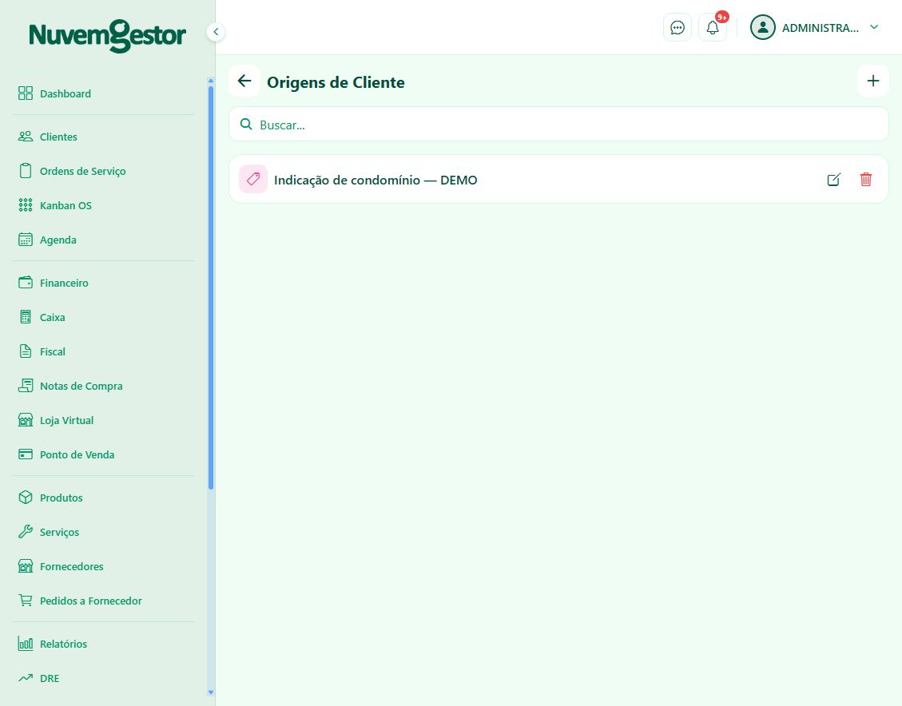Click the sidebar scroll down arrow

(x=211, y=692)
